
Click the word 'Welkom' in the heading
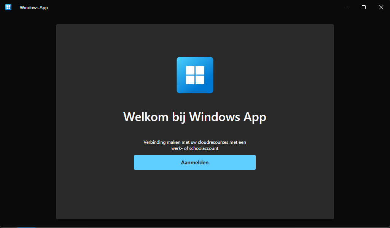146,117
